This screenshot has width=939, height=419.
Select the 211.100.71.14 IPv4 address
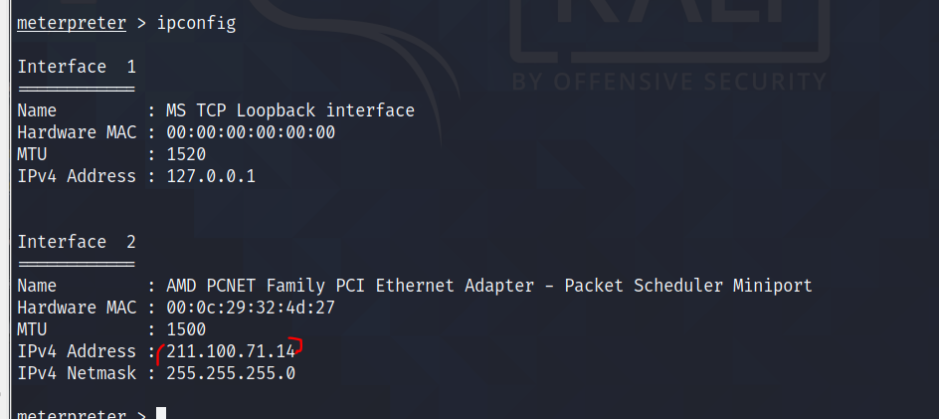tap(231, 351)
